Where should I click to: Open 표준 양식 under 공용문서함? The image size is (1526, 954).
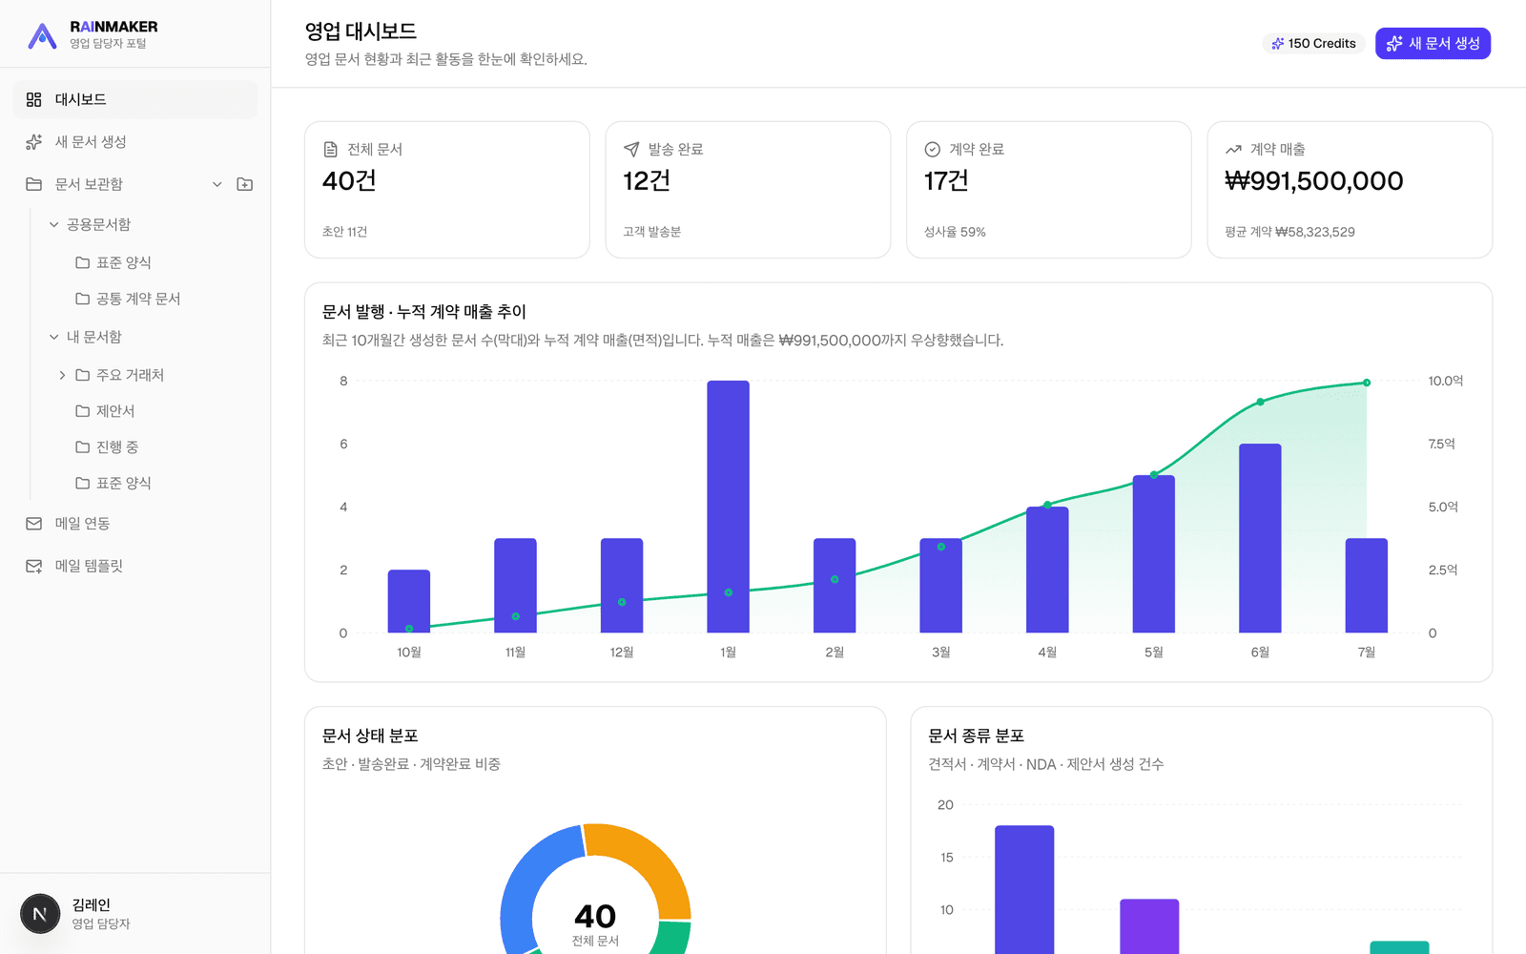(x=124, y=262)
